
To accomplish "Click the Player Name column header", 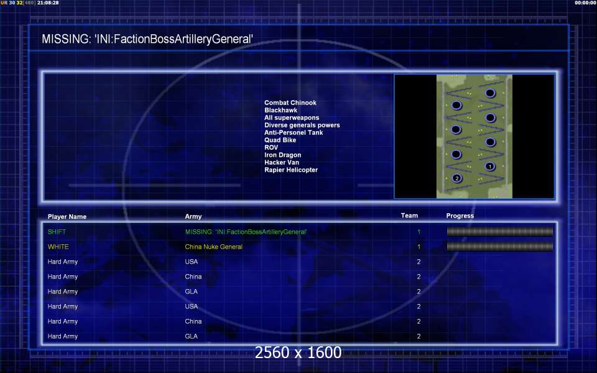I will 67,216.
